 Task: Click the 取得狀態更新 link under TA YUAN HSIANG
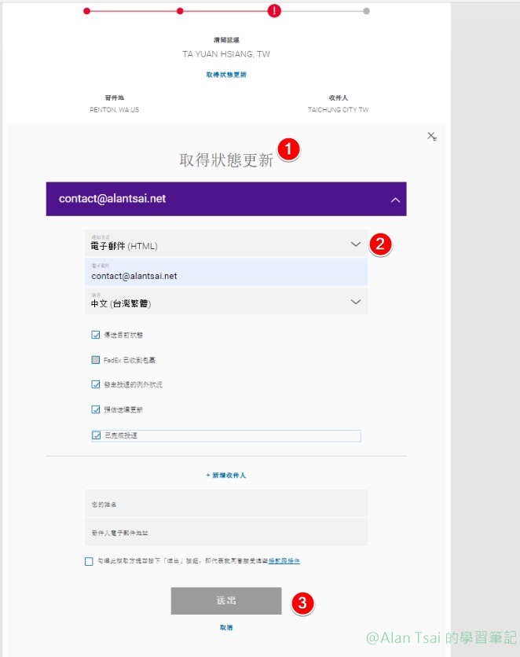pos(226,75)
